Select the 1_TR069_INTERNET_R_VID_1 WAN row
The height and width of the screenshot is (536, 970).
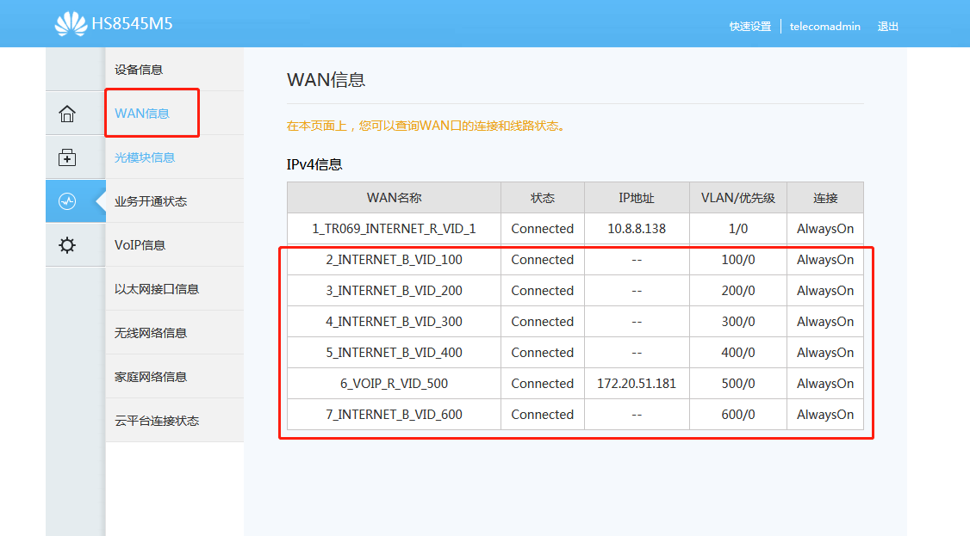pos(394,229)
